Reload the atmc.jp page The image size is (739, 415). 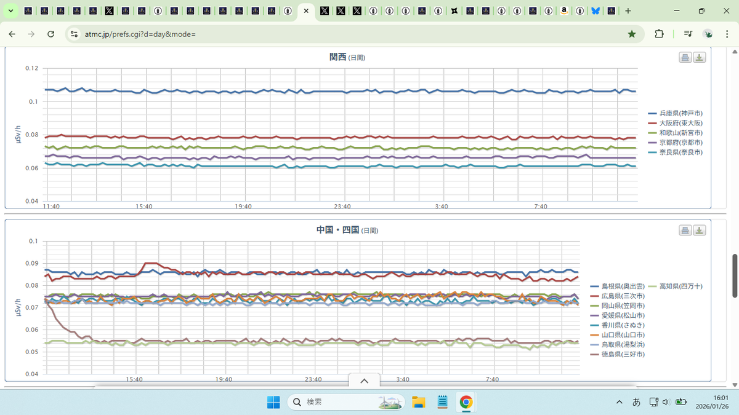[x=51, y=34]
